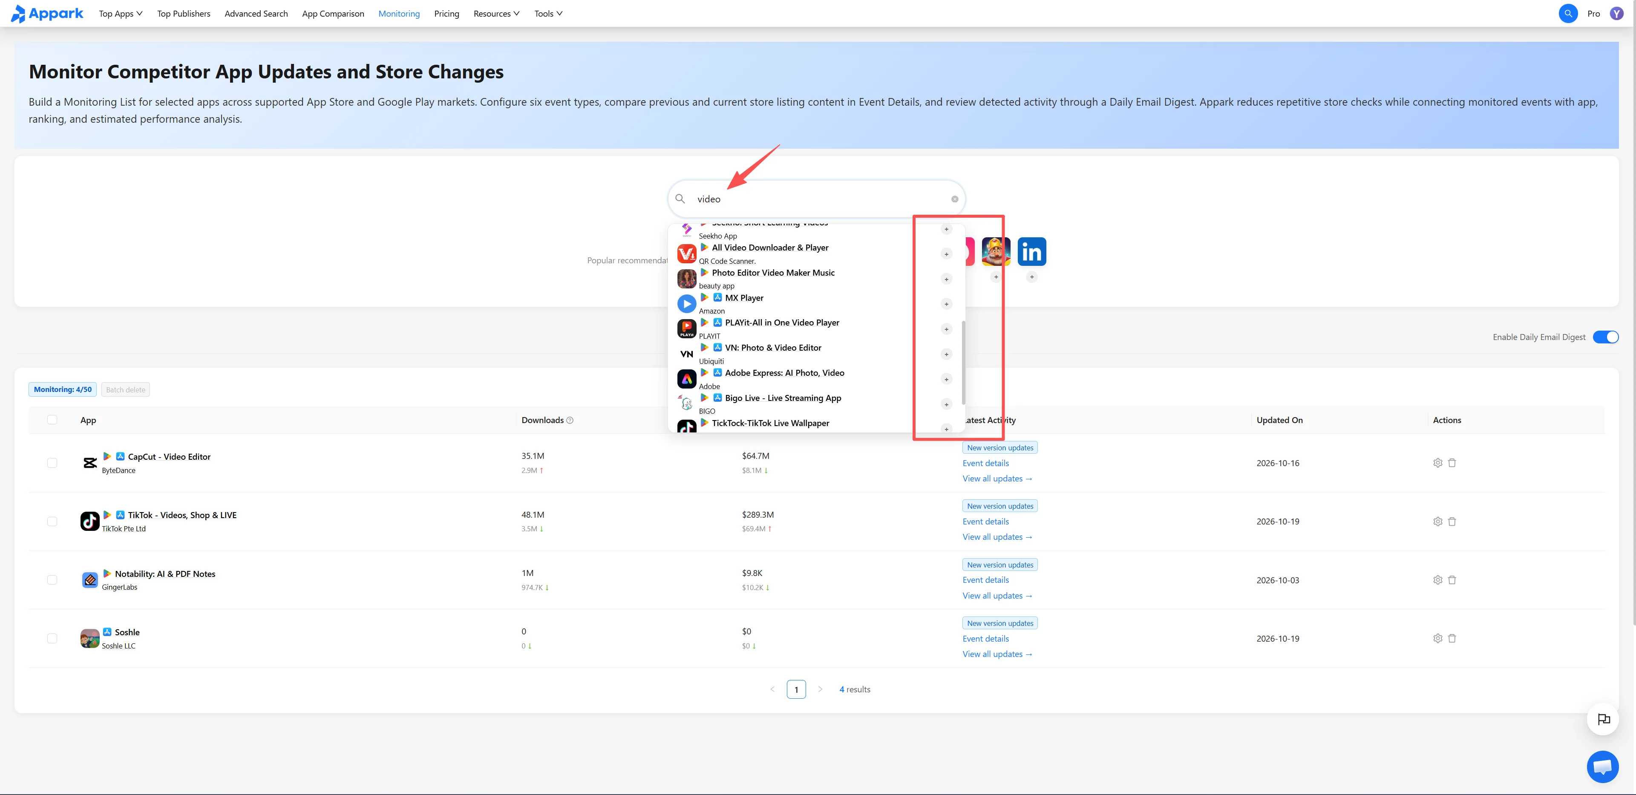Screen dimensions: 1636x795
Task: Add VN: Photo & Video Editor
Action: tap(946, 354)
